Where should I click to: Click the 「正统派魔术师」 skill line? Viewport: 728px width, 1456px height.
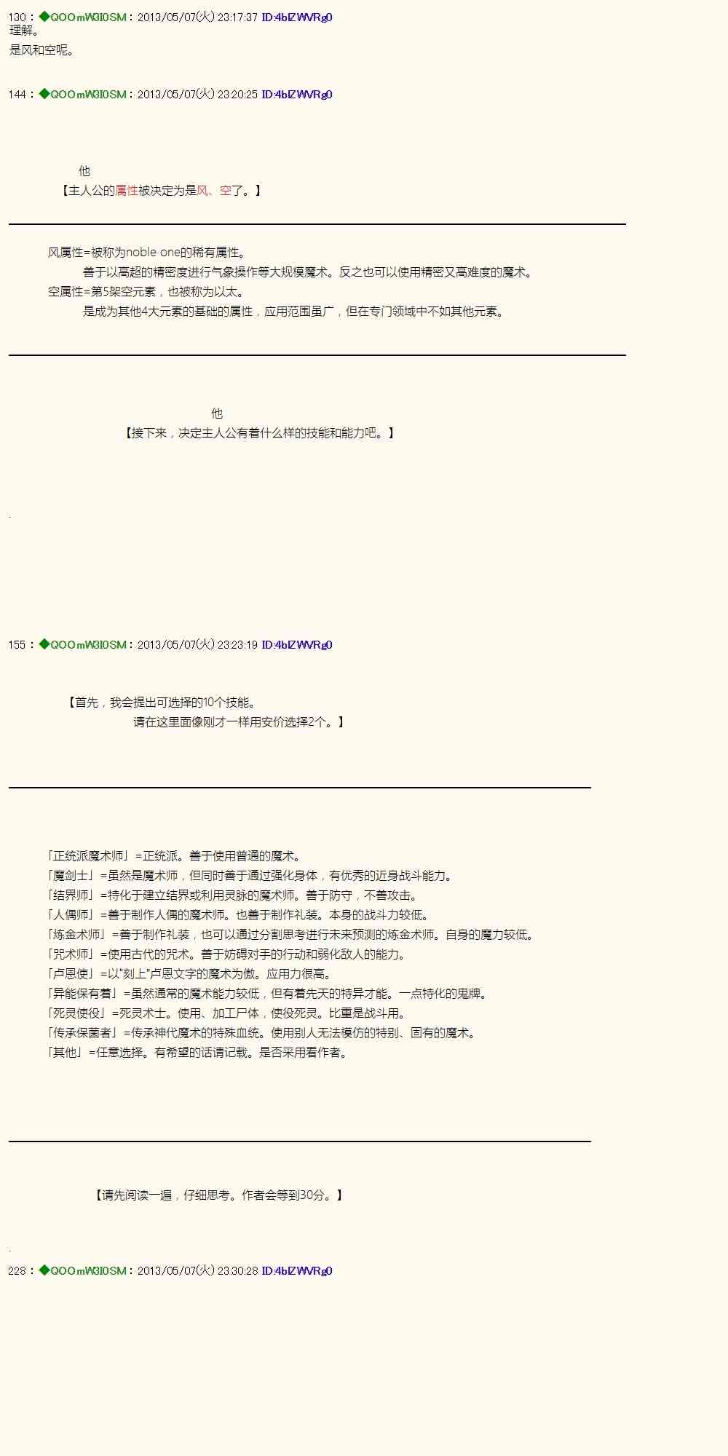point(173,855)
